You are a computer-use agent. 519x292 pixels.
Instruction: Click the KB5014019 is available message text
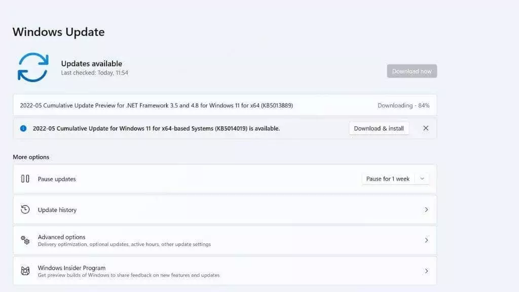click(156, 128)
